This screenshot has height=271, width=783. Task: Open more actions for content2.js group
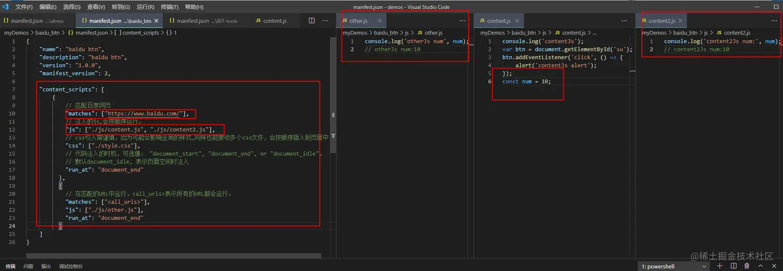(x=775, y=21)
